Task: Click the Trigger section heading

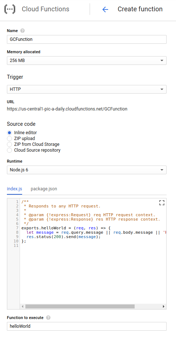Action: tap(15, 77)
